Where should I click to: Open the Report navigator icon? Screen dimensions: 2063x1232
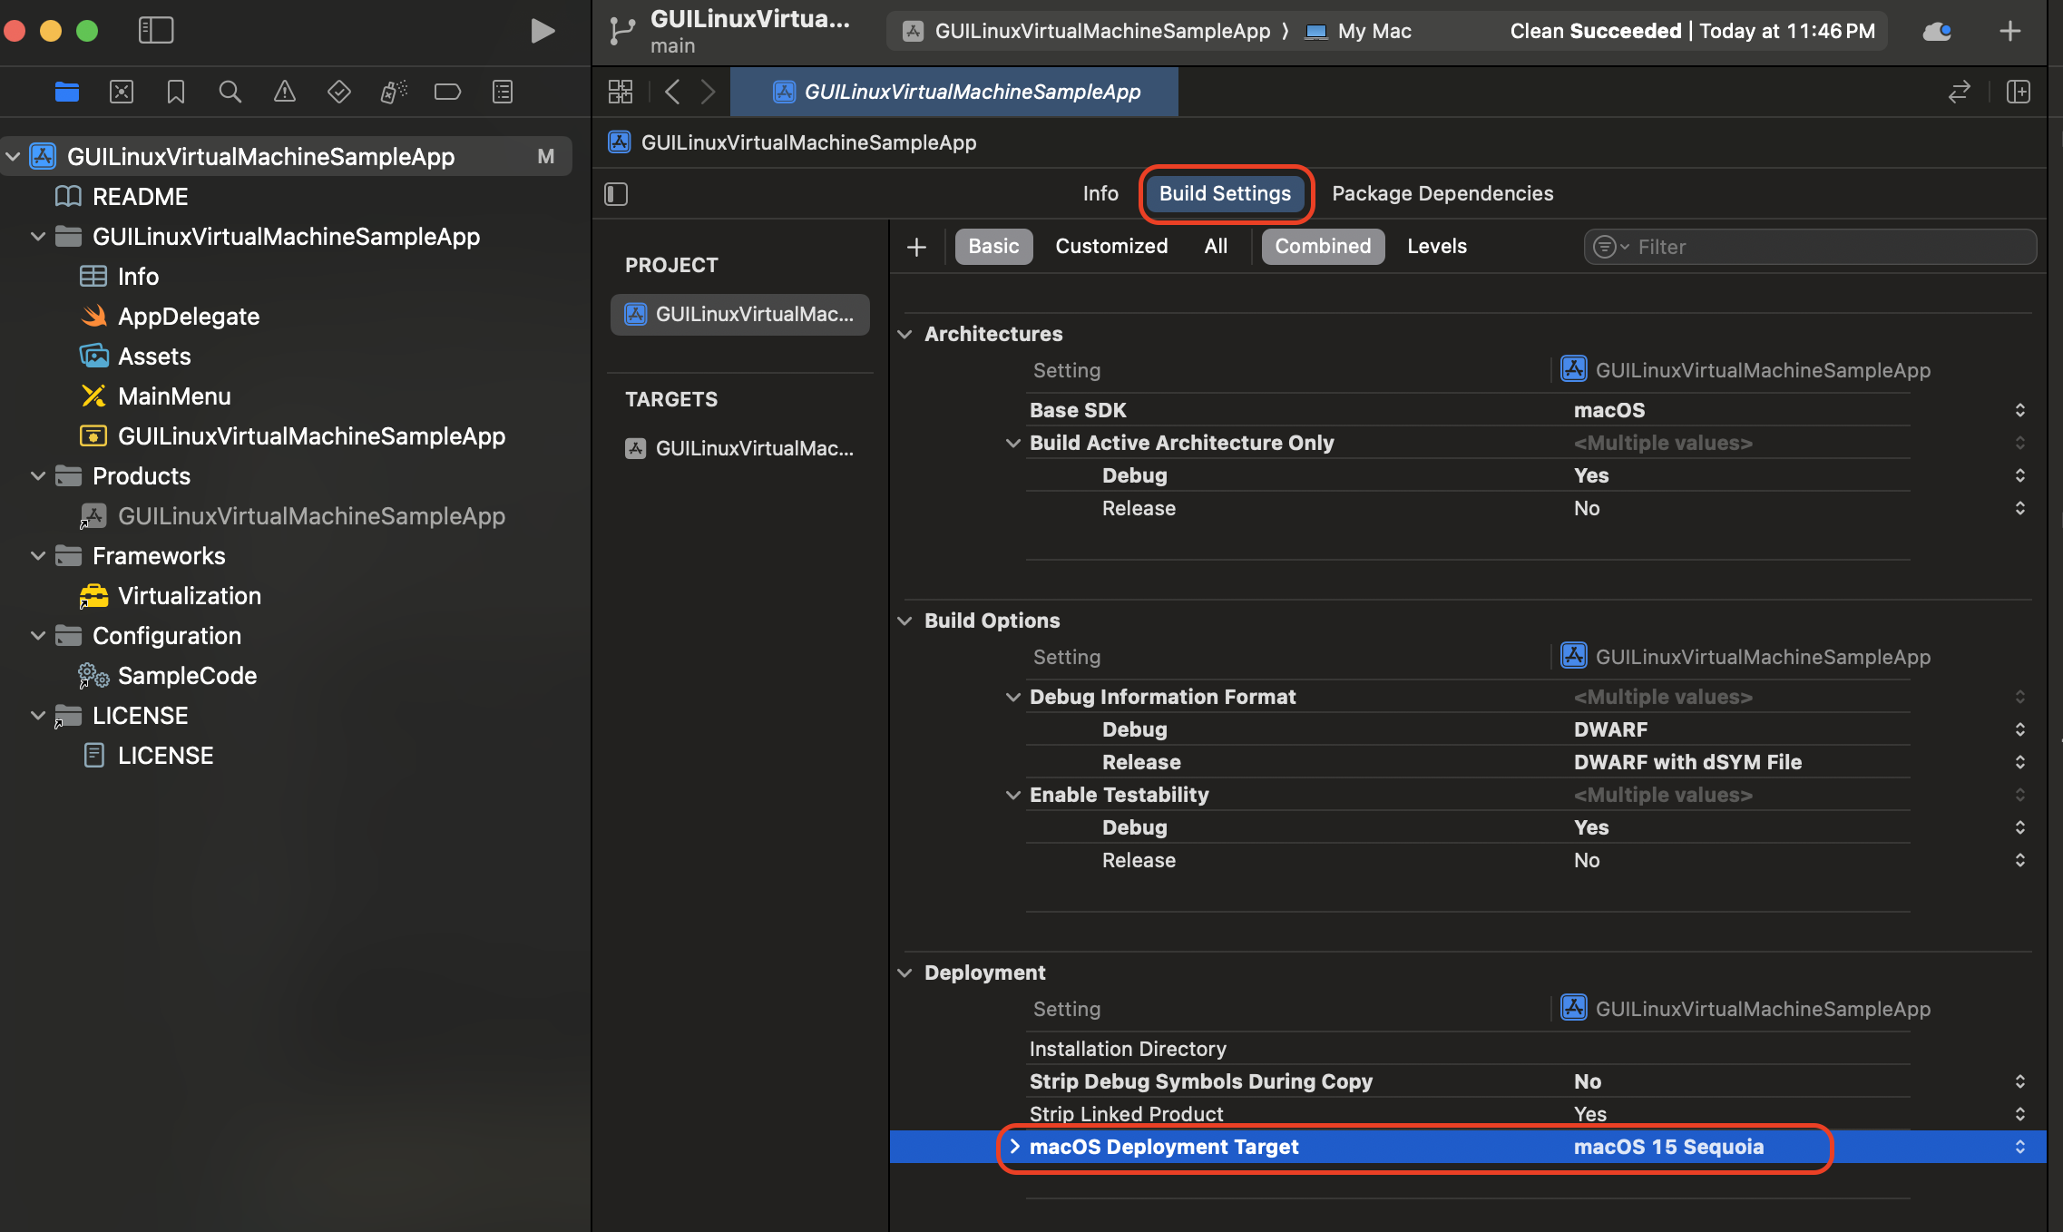pyautogui.click(x=503, y=92)
